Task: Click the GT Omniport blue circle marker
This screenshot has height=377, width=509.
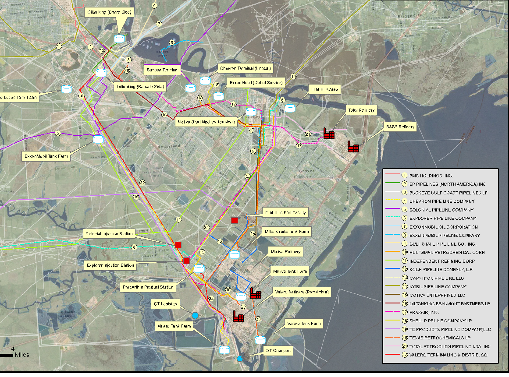Action: coord(239,359)
